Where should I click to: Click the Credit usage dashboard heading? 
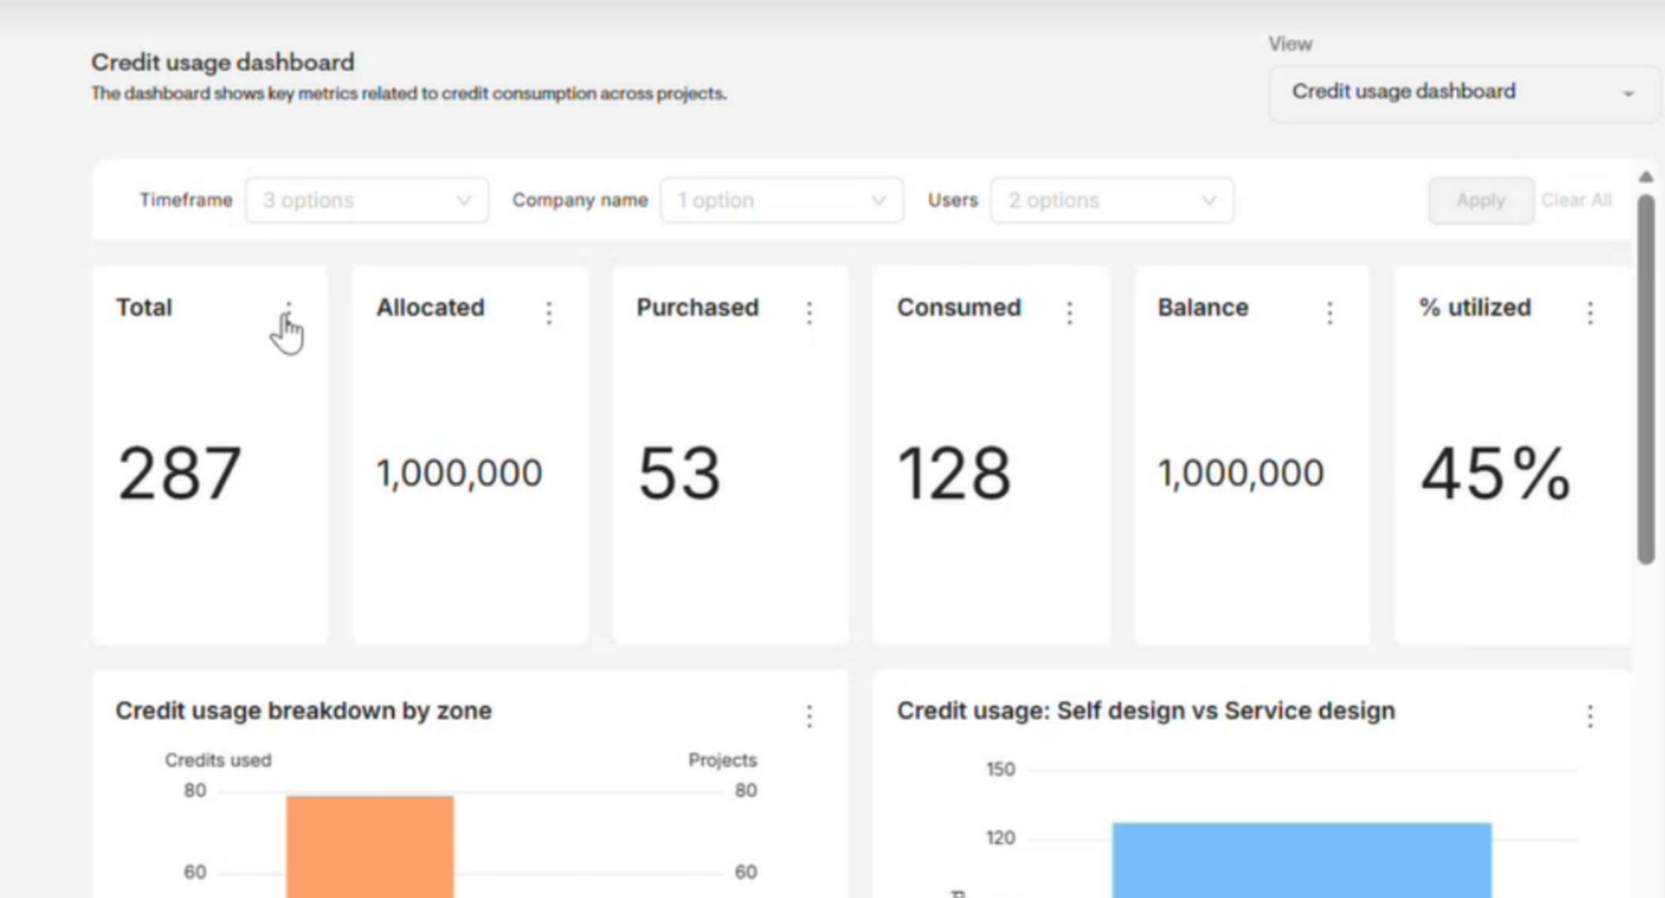(222, 62)
